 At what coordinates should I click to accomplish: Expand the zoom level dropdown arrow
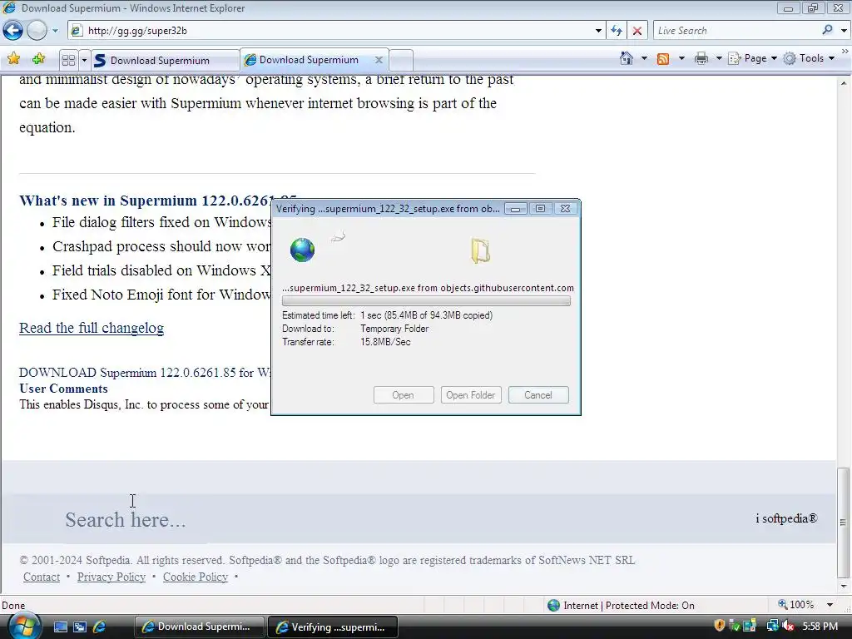point(830,605)
